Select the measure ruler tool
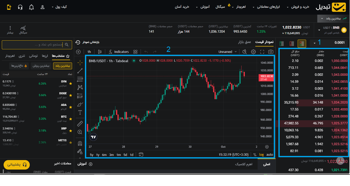The width and height of the screenshot is (350, 186). tap(80, 123)
